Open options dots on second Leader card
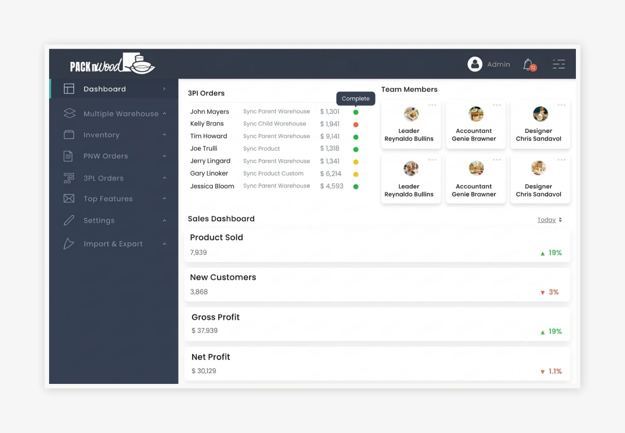This screenshot has width=625, height=433. point(432,159)
